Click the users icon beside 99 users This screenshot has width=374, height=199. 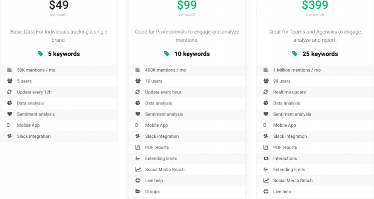pyautogui.click(x=266, y=81)
